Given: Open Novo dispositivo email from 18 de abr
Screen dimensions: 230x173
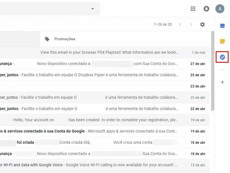Looking at the screenshot, I should coord(105,154).
